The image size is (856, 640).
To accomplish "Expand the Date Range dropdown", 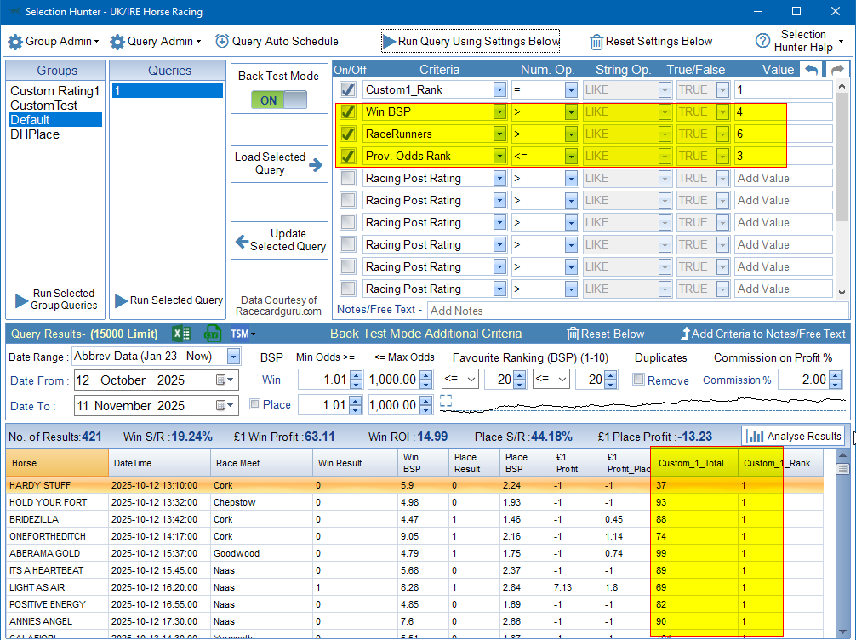I will (233, 356).
